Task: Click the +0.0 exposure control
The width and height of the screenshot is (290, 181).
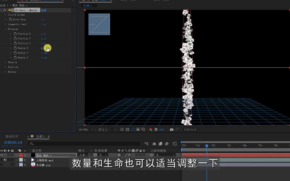Action: coord(161,129)
